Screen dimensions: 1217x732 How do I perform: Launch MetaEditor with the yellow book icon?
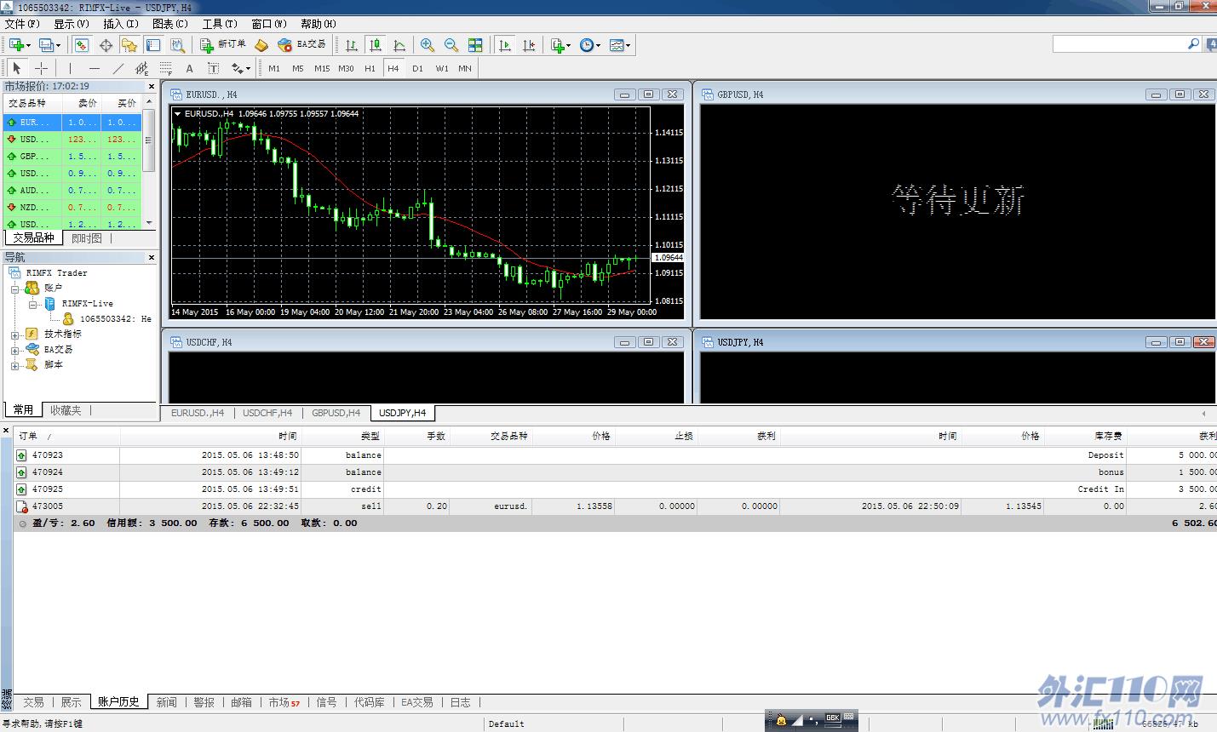click(x=261, y=45)
